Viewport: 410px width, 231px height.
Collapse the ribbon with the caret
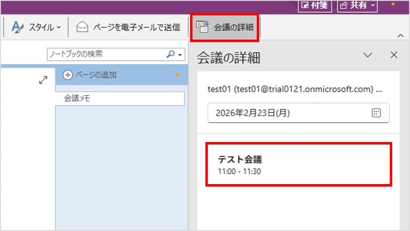pyautogui.click(x=401, y=36)
